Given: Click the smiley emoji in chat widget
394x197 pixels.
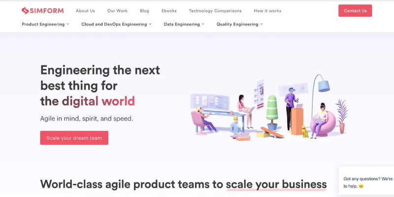Looking at the screenshot, I should click(361, 186).
